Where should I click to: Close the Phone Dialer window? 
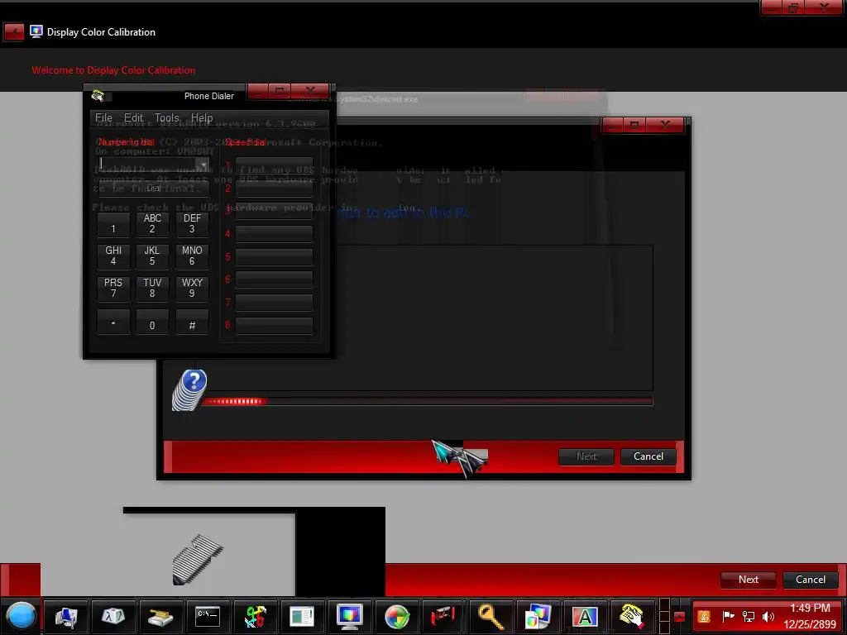tap(311, 90)
